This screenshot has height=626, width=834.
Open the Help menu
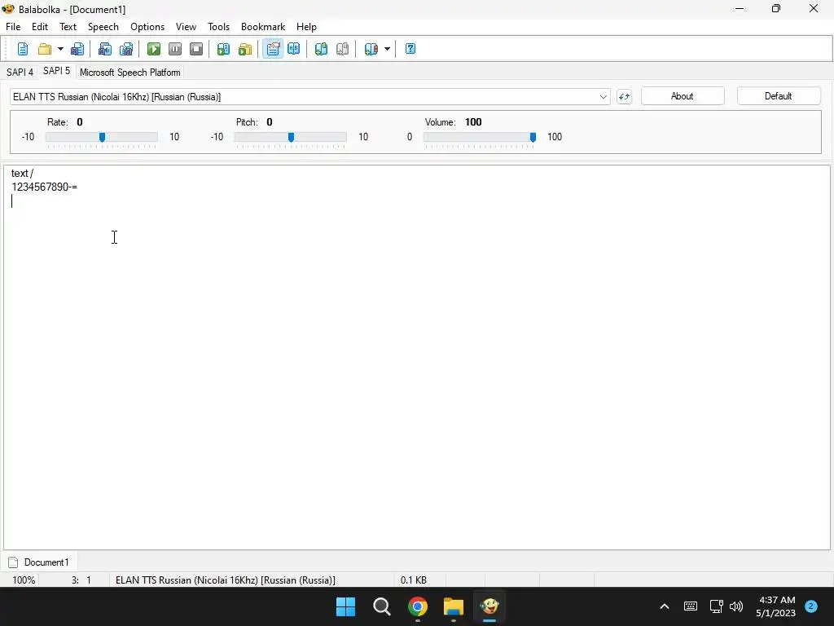(x=306, y=27)
